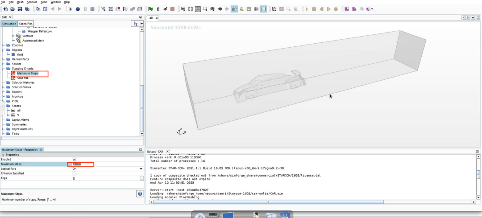The image size is (482, 218).
Task: Open the Solution menu
Action: coord(32,2)
